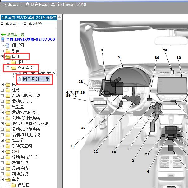
Task: Select the 转向系统 tree item
Action: pyautogui.click(x=20, y=163)
